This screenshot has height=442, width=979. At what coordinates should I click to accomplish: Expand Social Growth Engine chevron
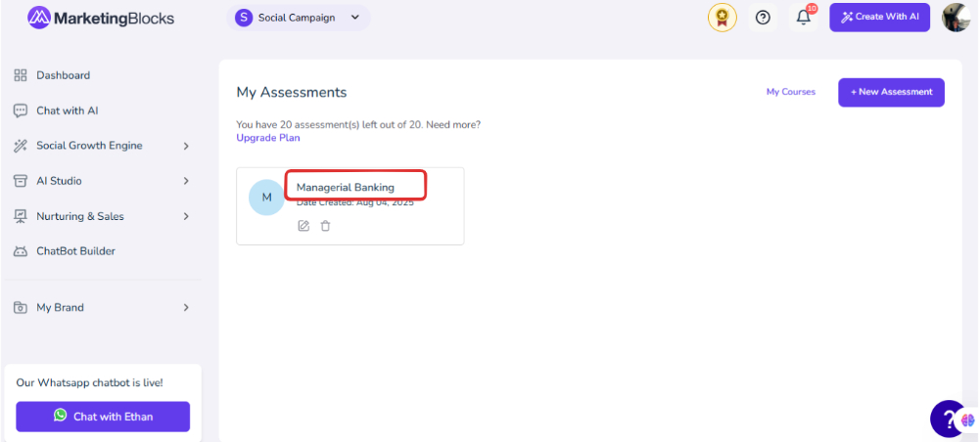(x=186, y=146)
